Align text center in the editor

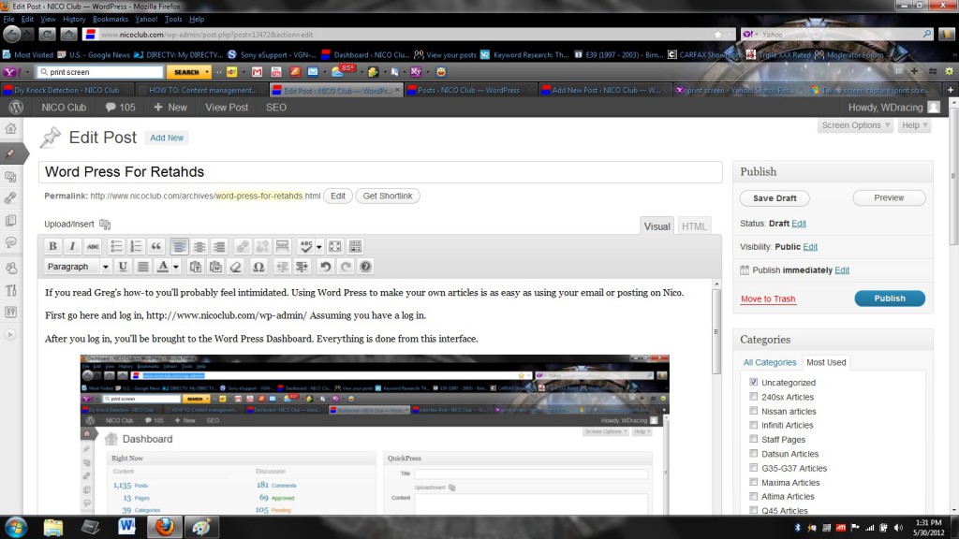click(x=199, y=246)
